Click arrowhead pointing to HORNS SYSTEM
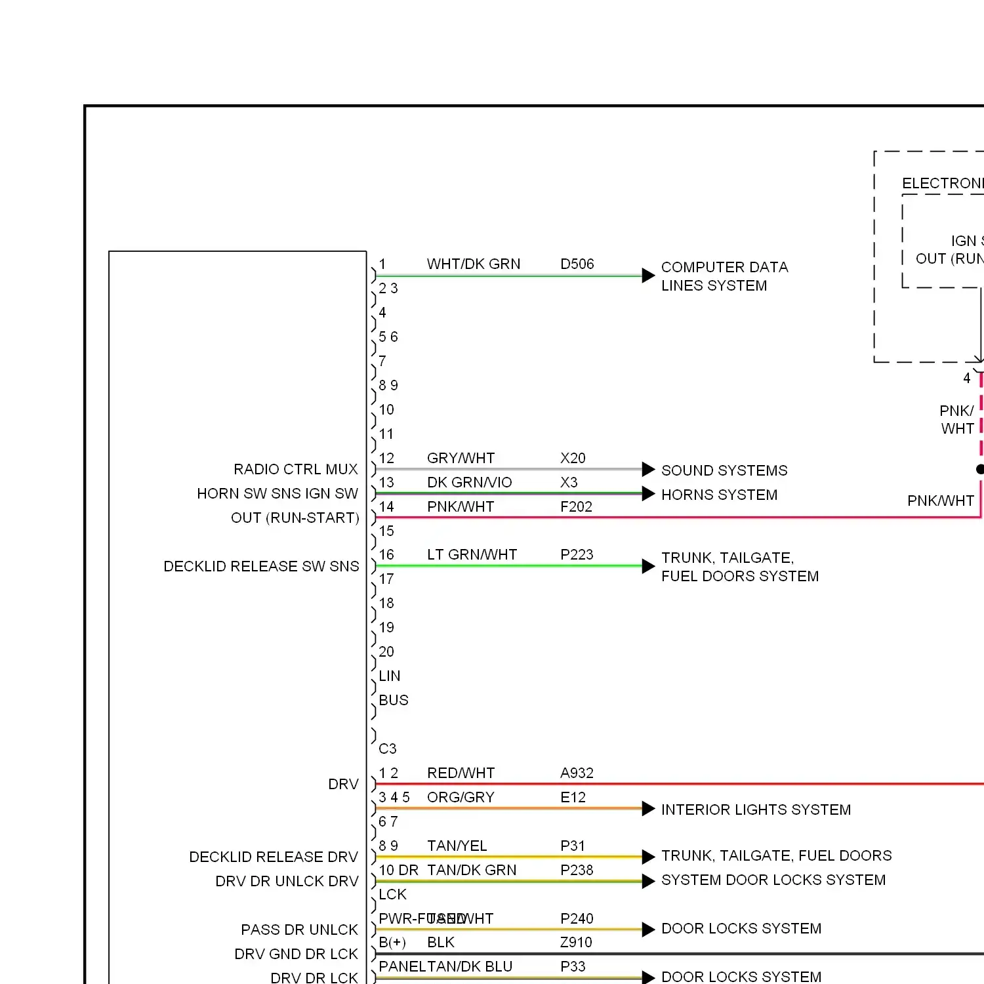This screenshot has width=984, height=984. pos(649,493)
